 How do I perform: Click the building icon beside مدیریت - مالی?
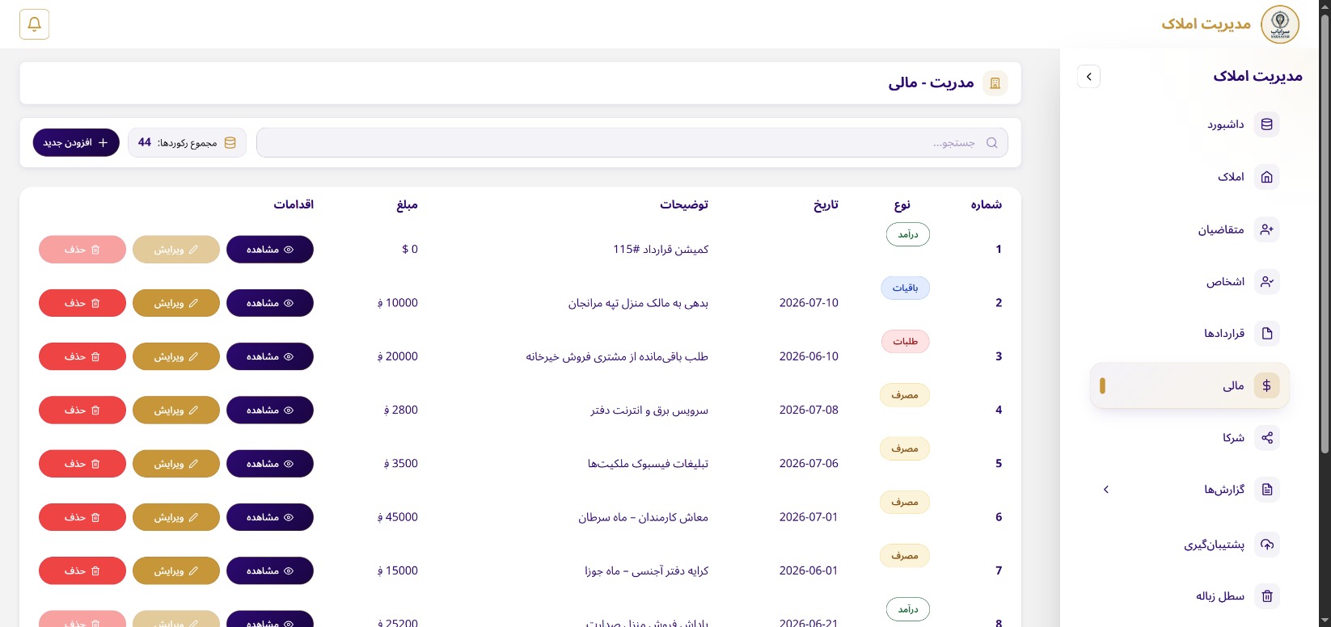pos(995,82)
